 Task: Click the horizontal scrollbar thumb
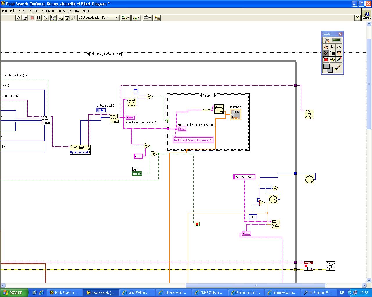coord(256,285)
